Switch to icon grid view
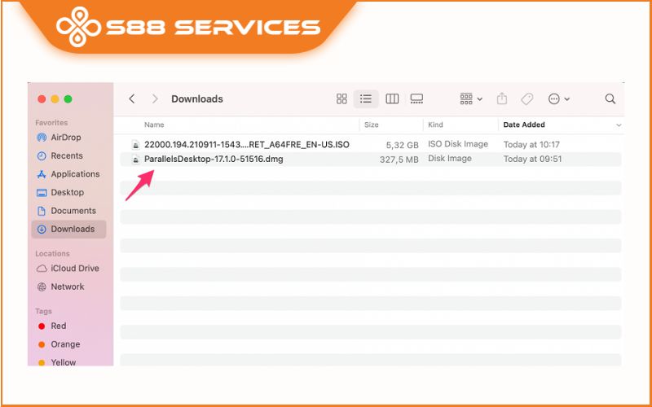The height and width of the screenshot is (407, 652). coord(341,98)
